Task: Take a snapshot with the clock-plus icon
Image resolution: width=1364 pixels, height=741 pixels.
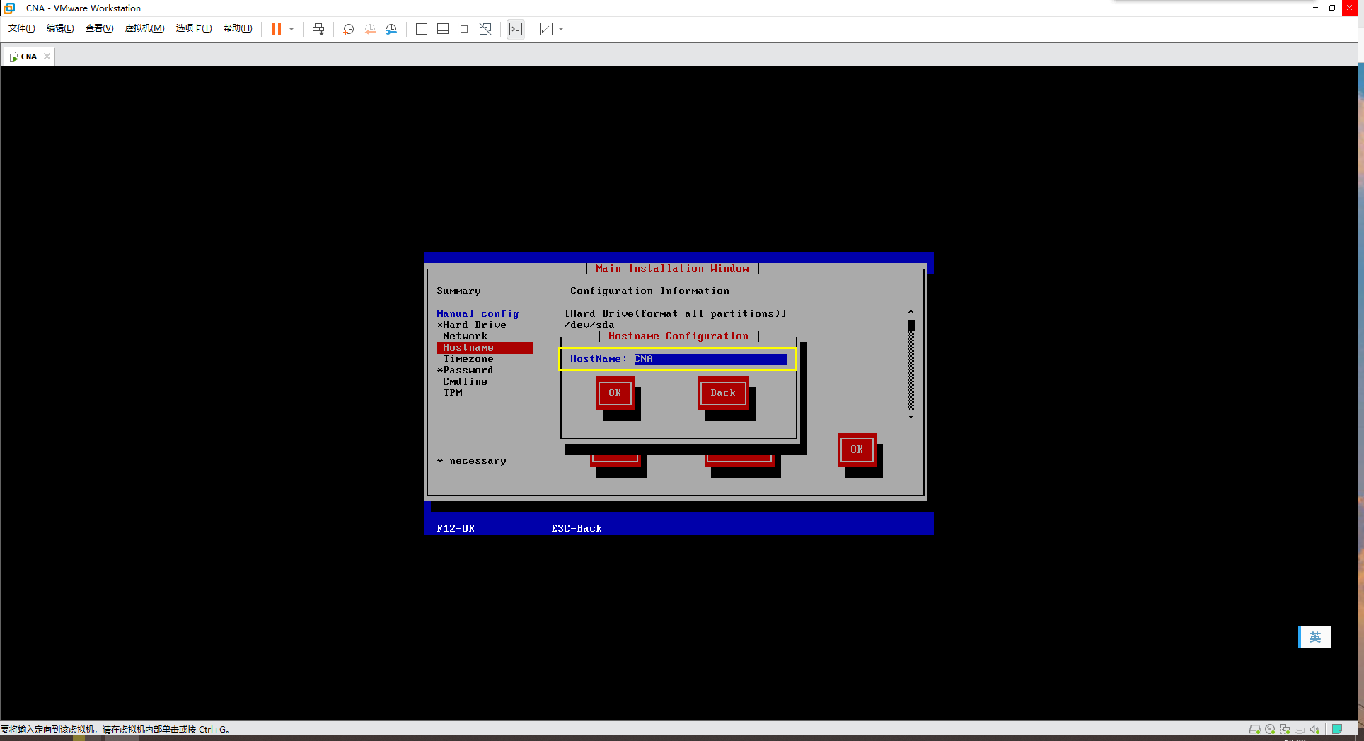Action: tap(349, 29)
